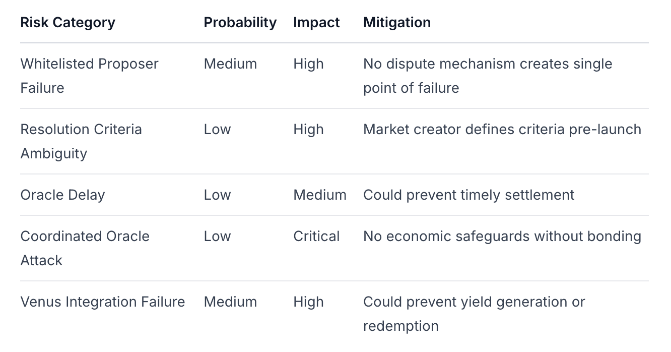Screen dimensions: 671x352
Task: Click the Risk Category column header
Action: [68, 23]
